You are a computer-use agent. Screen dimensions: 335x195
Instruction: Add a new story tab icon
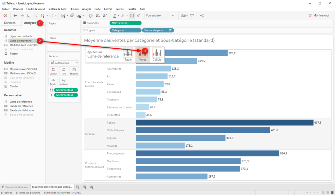(92, 187)
